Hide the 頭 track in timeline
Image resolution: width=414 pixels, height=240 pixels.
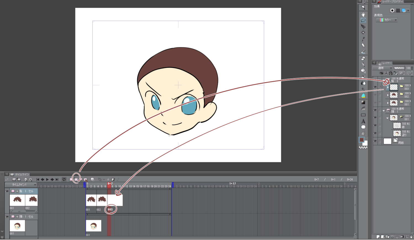pos(7,217)
